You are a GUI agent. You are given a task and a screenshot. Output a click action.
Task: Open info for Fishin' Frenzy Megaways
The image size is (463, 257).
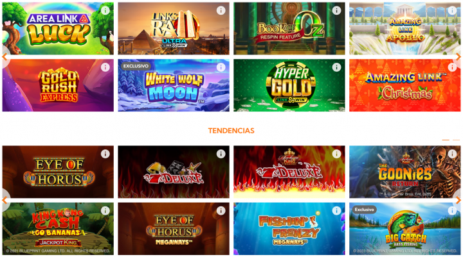click(x=336, y=211)
